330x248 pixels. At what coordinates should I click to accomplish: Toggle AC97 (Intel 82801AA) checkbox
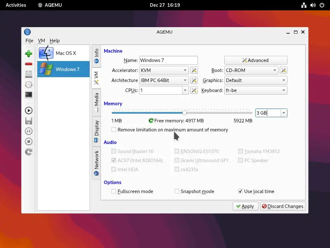click(x=114, y=160)
